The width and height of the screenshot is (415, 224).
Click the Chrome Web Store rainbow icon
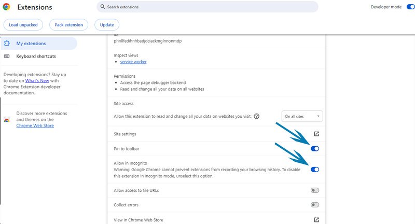(7, 119)
